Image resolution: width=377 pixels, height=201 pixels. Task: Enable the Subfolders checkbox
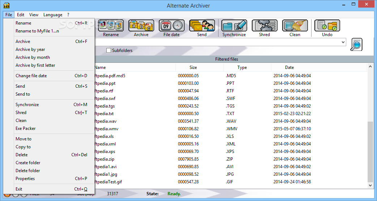pos(109,51)
